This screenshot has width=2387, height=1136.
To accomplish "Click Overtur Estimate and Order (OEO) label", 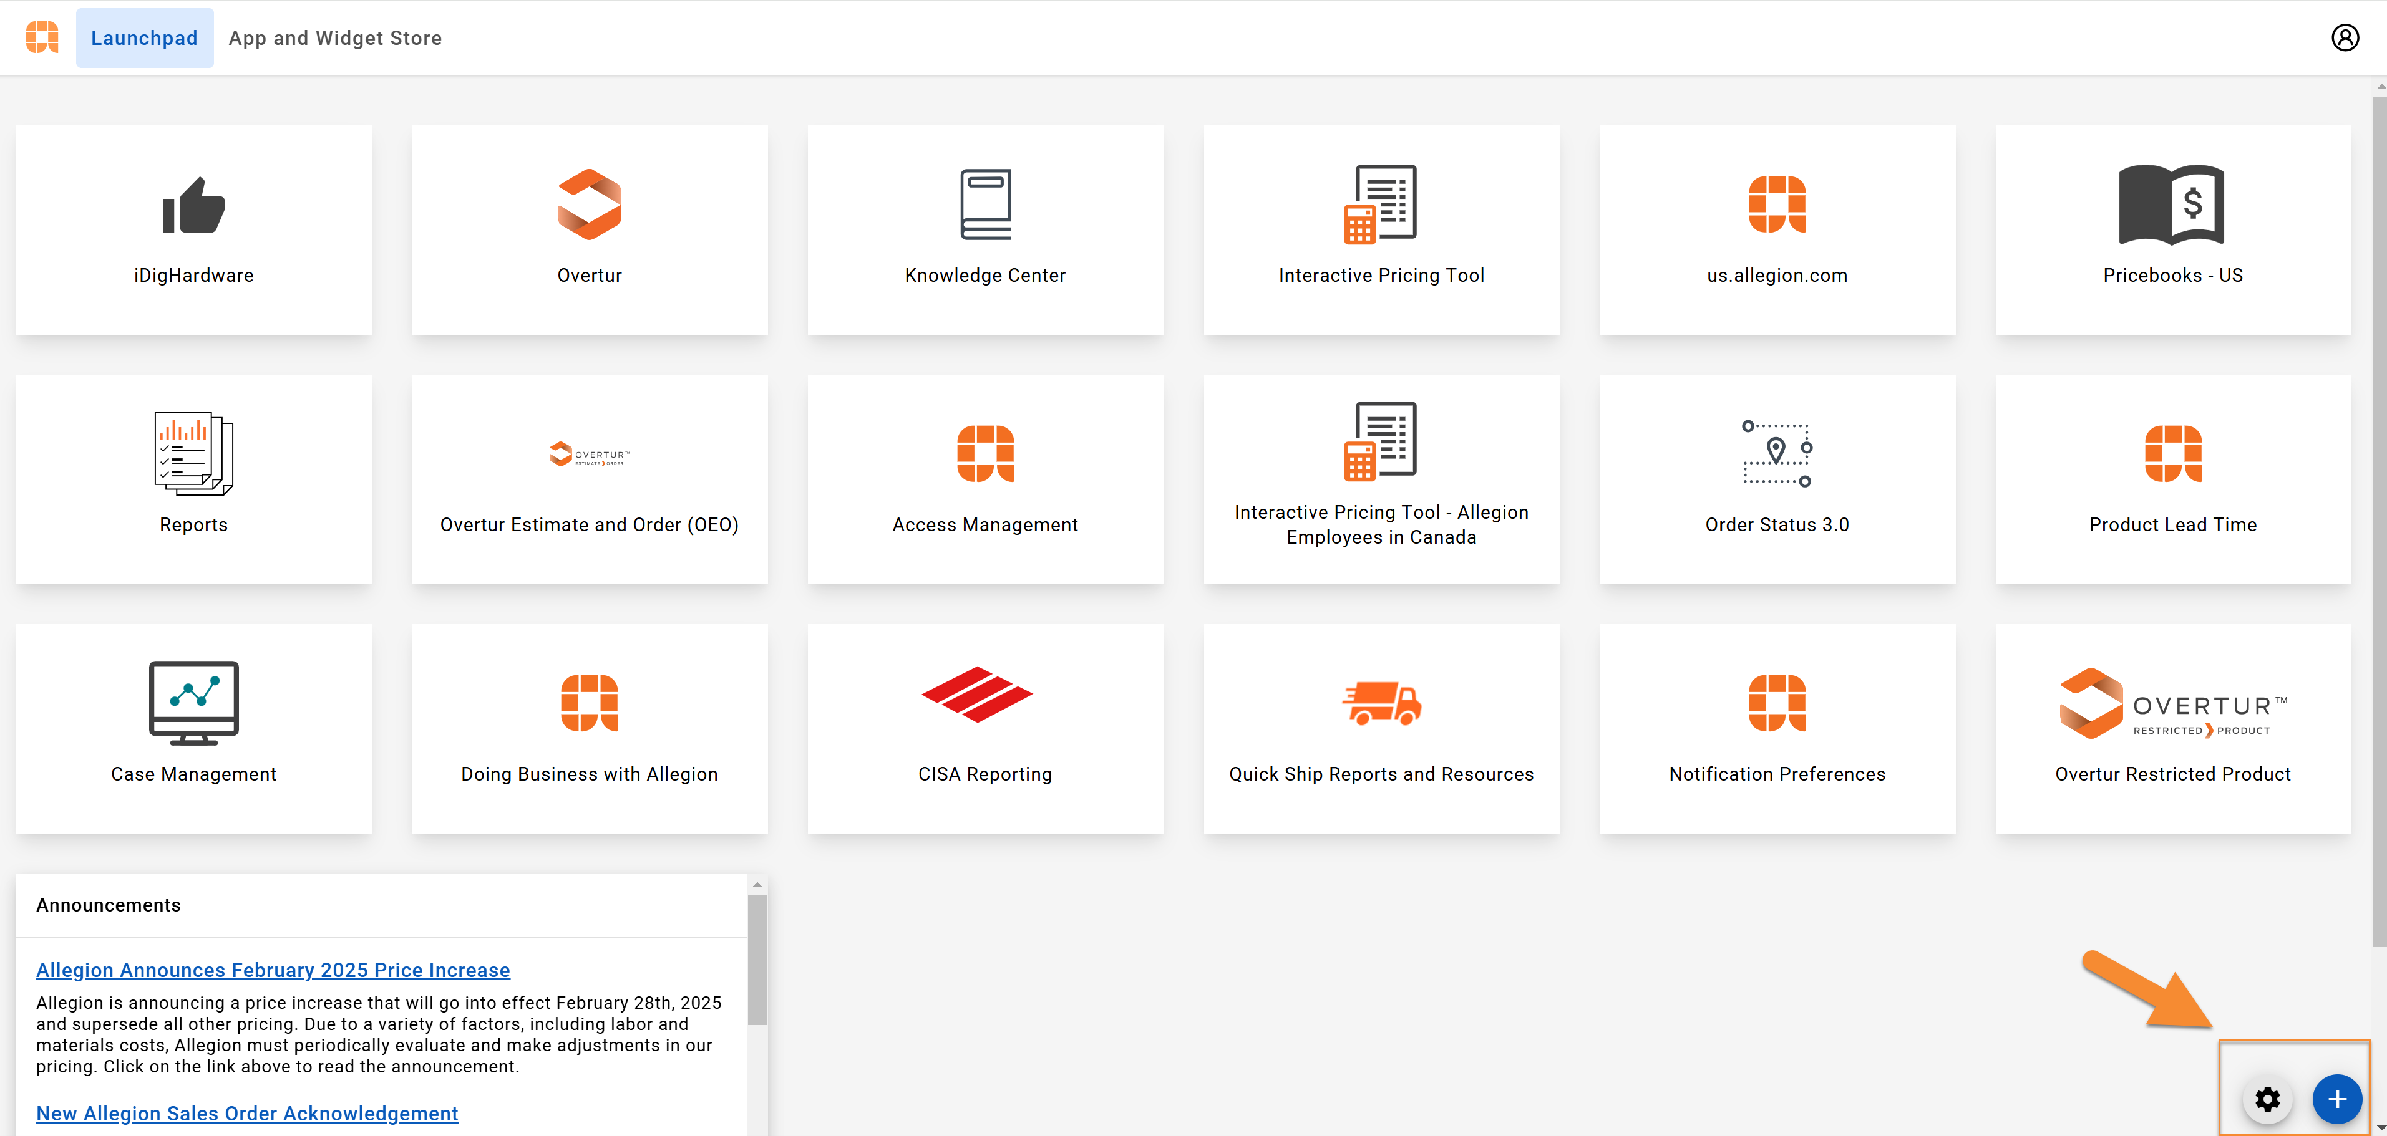I will 590,524.
